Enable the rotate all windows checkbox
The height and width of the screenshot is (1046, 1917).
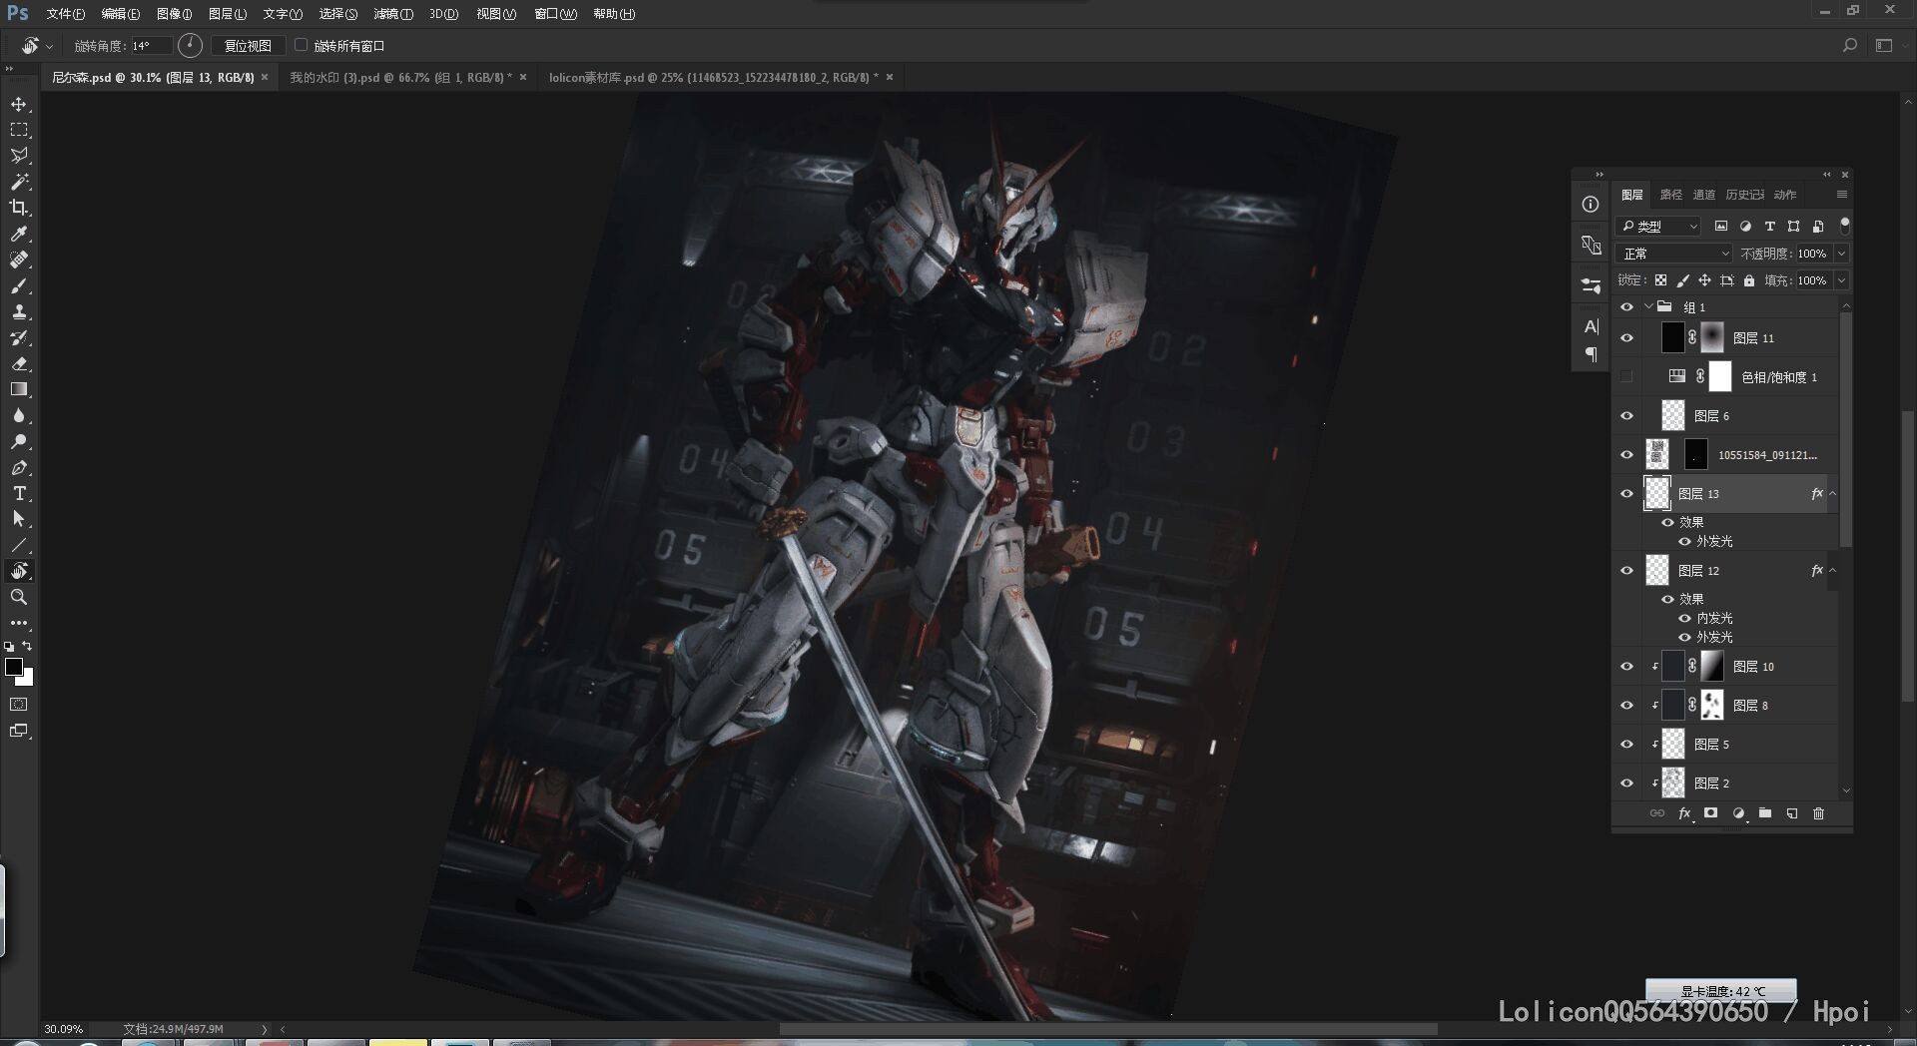[x=301, y=45]
